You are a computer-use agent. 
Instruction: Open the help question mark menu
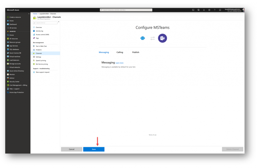(215, 10)
